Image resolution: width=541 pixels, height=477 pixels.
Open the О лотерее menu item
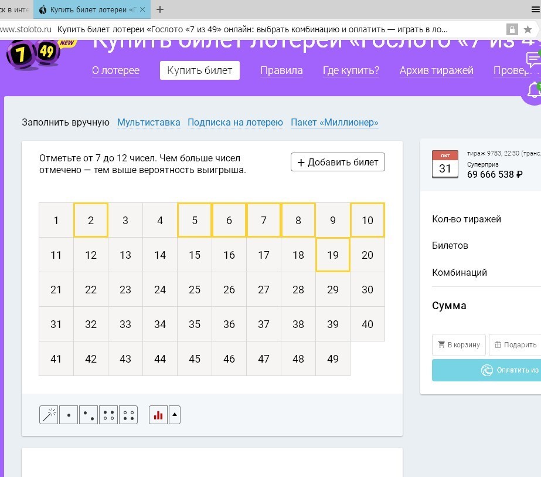pyautogui.click(x=115, y=70)
